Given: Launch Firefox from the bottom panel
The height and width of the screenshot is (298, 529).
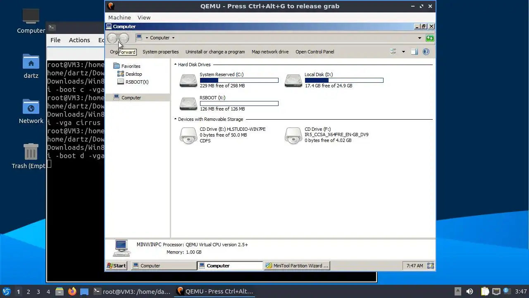Looking at the screenshot, I should point(72,291).
